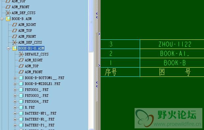Viewport: 204px width, 130px height.
Task: Click the part icon of BATTERY-NP1_.PRT
Action: pyautogui.click(x=21, y=113)
